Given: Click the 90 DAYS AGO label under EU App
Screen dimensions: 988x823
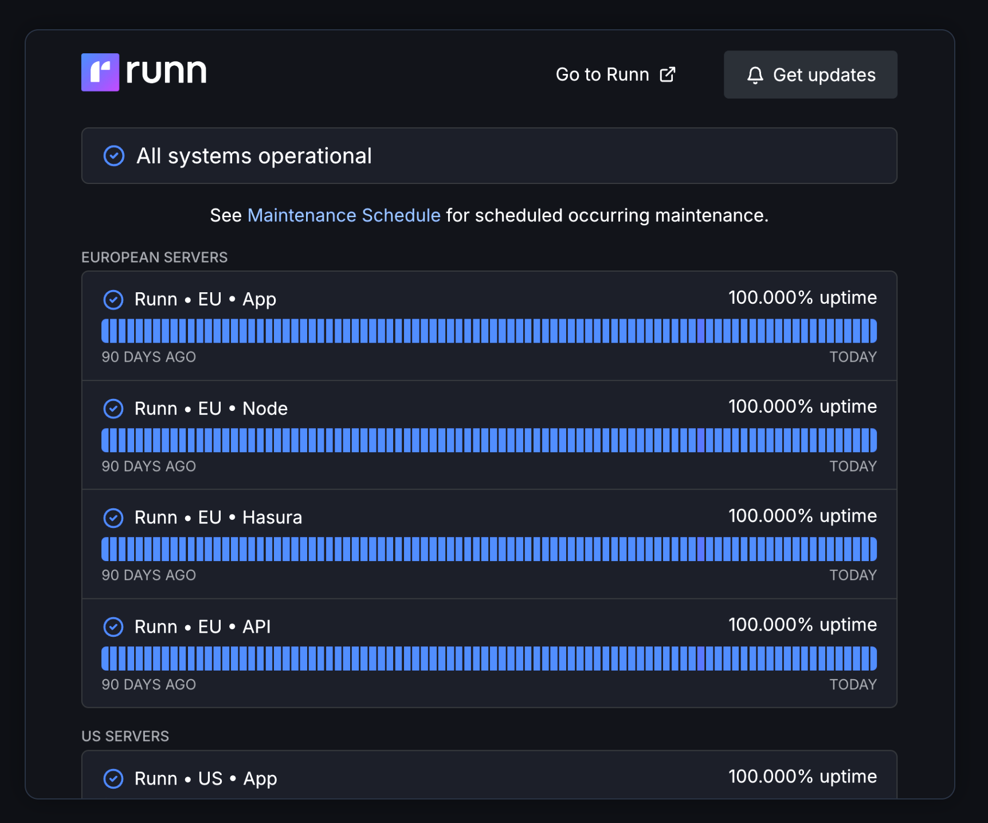Looking at the screenshot, I should (x=149, y=357).
